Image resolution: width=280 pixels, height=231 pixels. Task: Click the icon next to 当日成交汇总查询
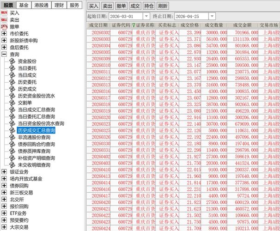(12, 109)
